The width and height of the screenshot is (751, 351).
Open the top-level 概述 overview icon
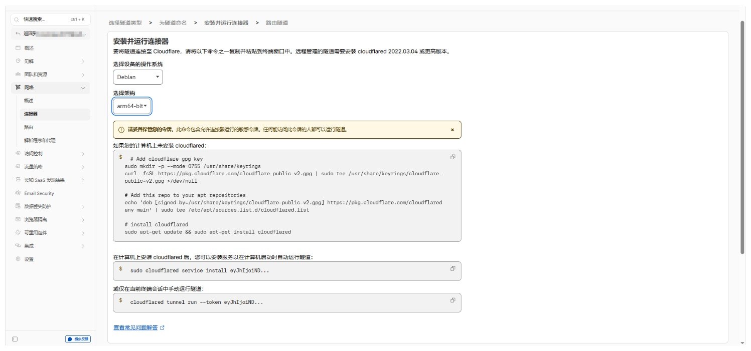tap(18, 48)
